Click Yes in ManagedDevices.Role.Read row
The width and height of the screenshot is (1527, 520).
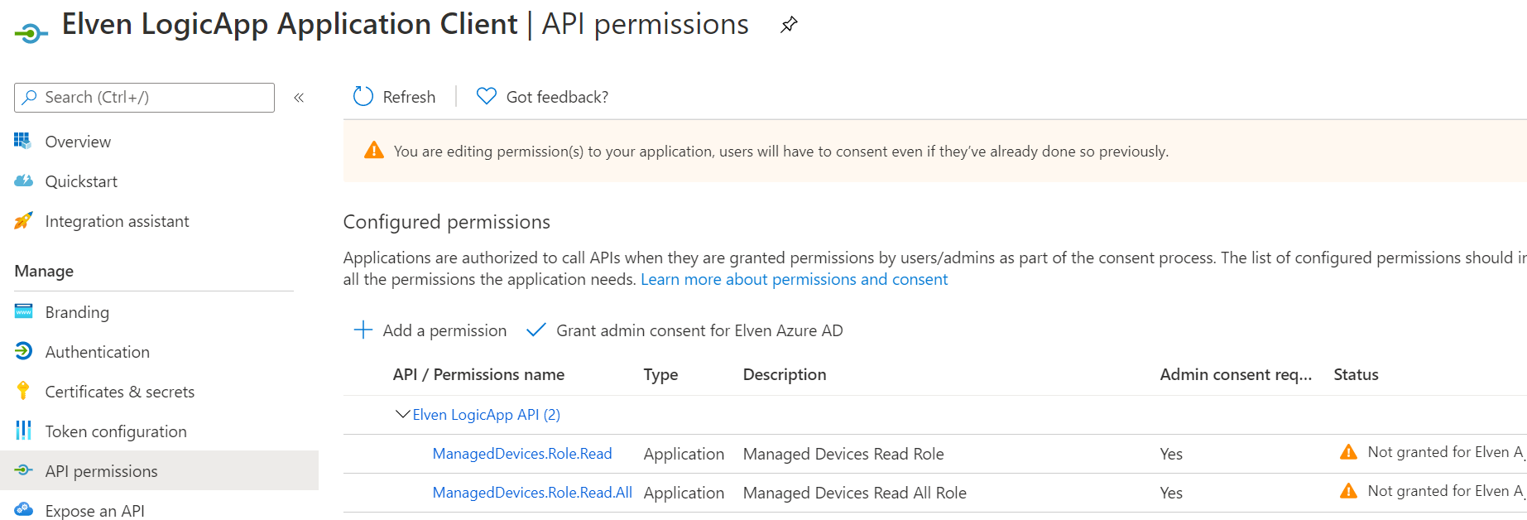1171,454
